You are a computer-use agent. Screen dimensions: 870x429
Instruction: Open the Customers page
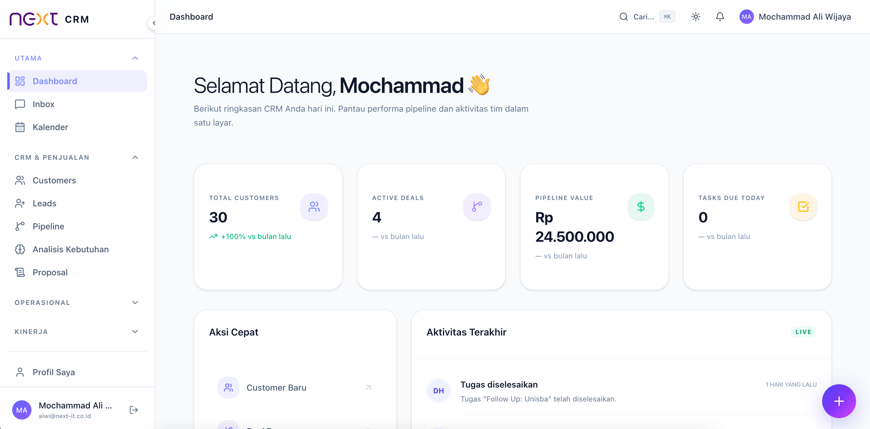tap(77, 180)
